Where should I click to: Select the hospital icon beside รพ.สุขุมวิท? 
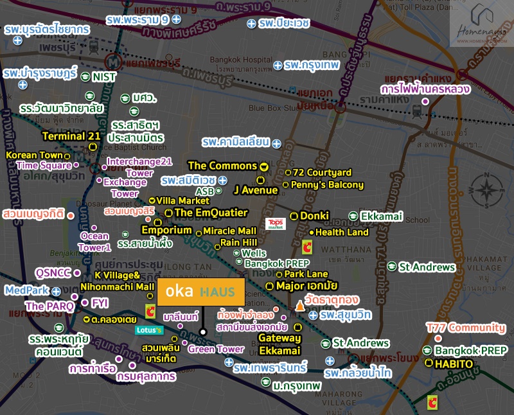point(313,315)
